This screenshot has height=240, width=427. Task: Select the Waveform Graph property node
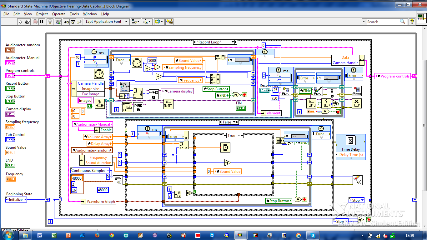click(x=98, y=202)
